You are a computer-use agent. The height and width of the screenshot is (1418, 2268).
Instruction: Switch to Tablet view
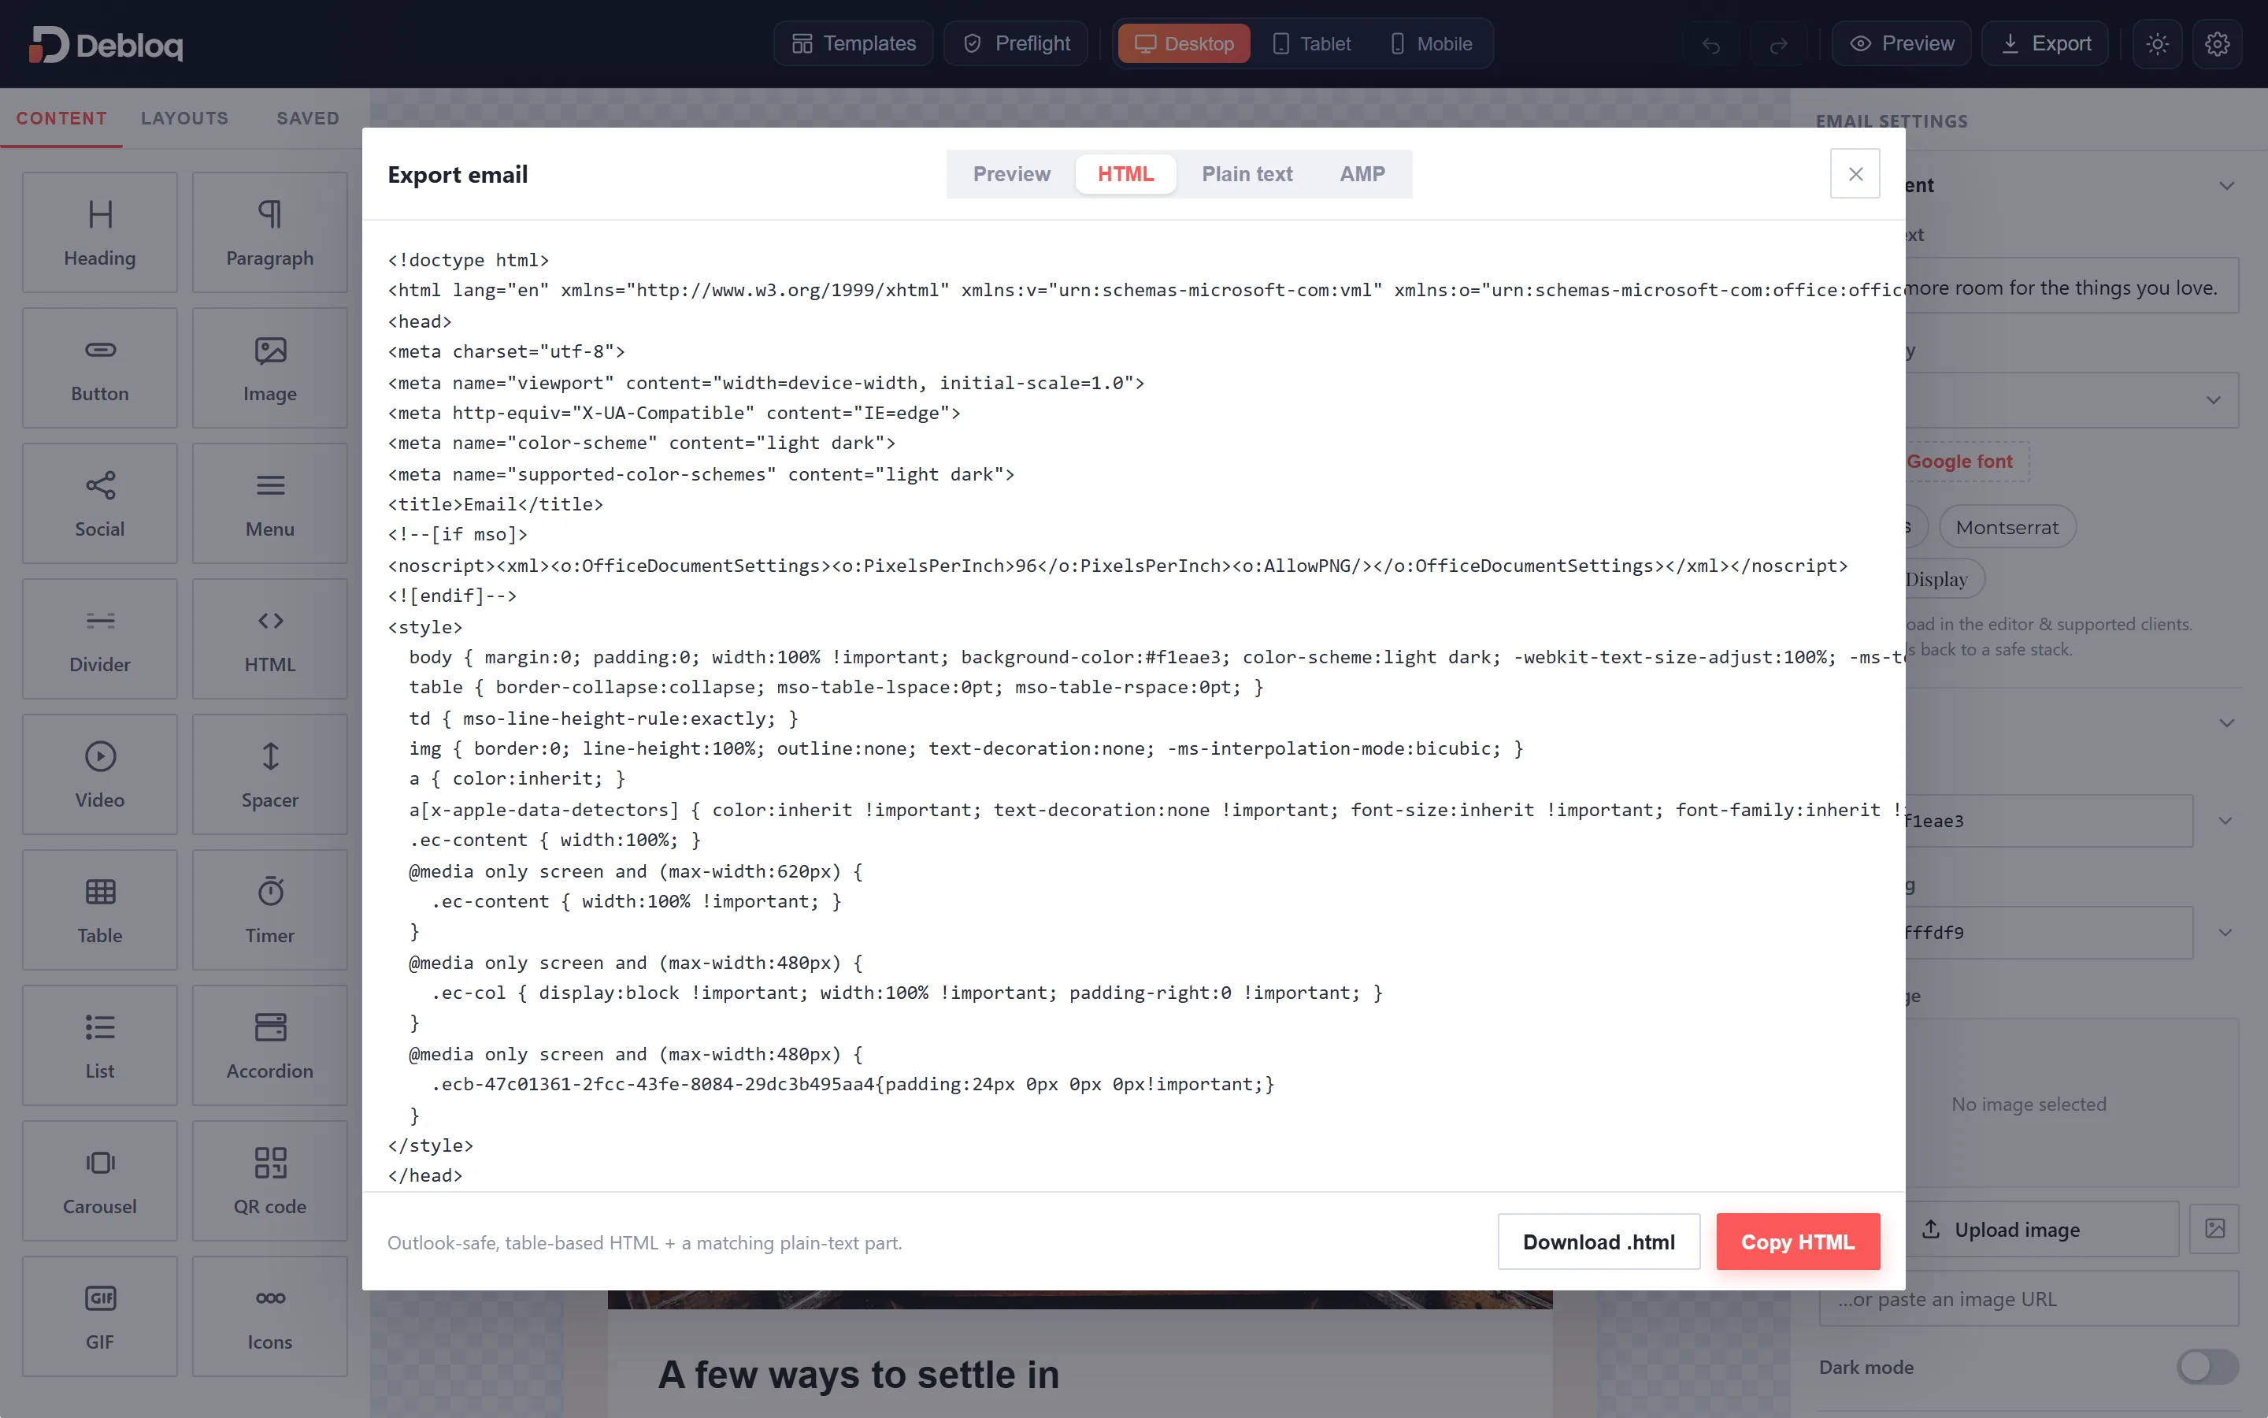1311,44
